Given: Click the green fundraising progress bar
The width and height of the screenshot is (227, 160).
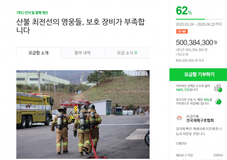Looking at the screenshot, I should [x=199, y=19].
